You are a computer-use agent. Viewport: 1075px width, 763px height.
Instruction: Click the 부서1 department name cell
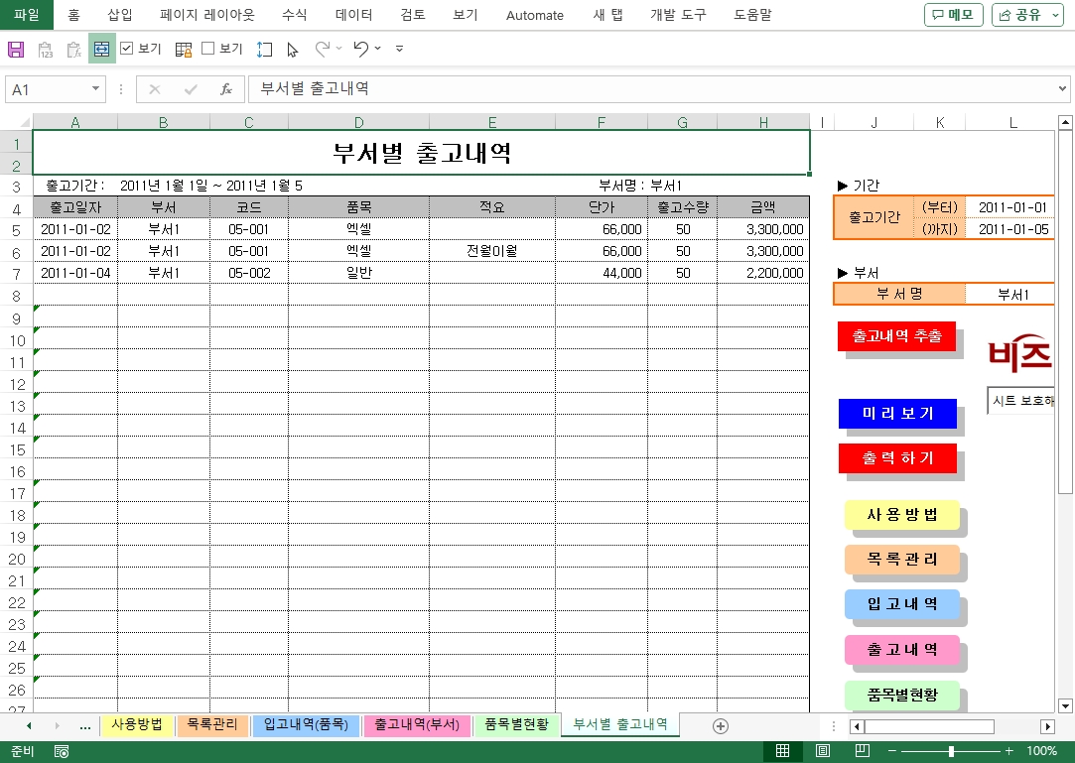(1012, 295)
